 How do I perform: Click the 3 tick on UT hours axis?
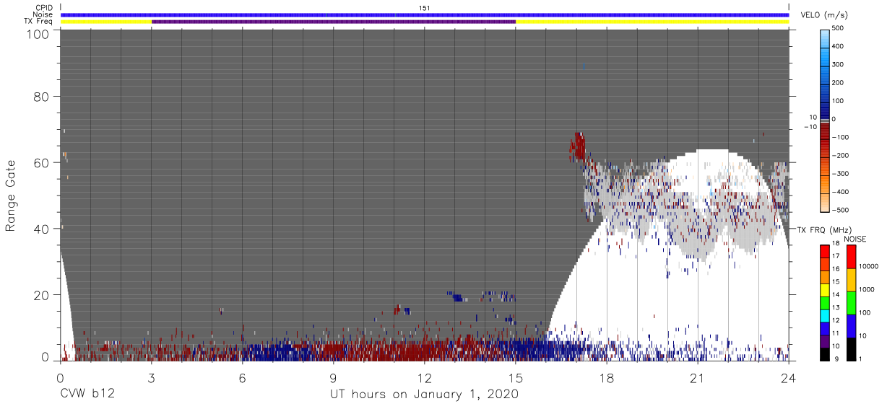coord(152,378)
